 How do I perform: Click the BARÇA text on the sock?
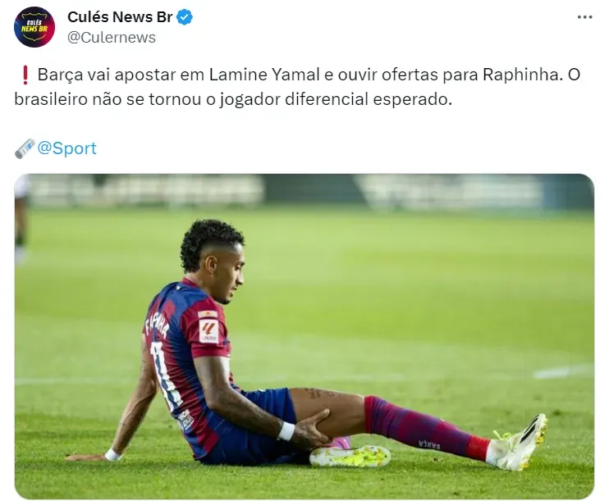[x=429, y=444]
